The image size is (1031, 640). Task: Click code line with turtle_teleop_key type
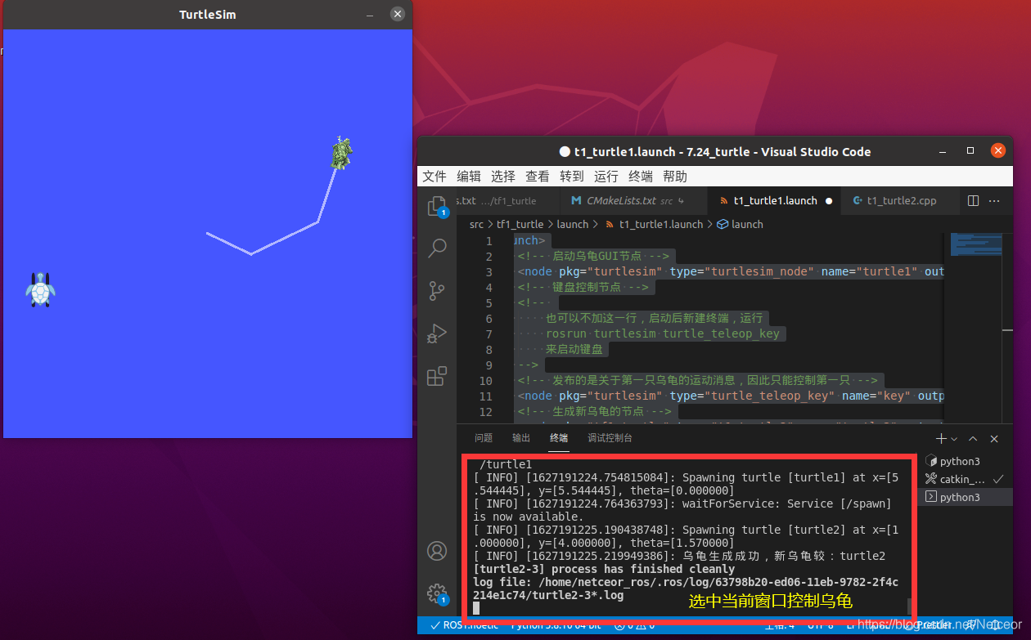tap(730, 396)
